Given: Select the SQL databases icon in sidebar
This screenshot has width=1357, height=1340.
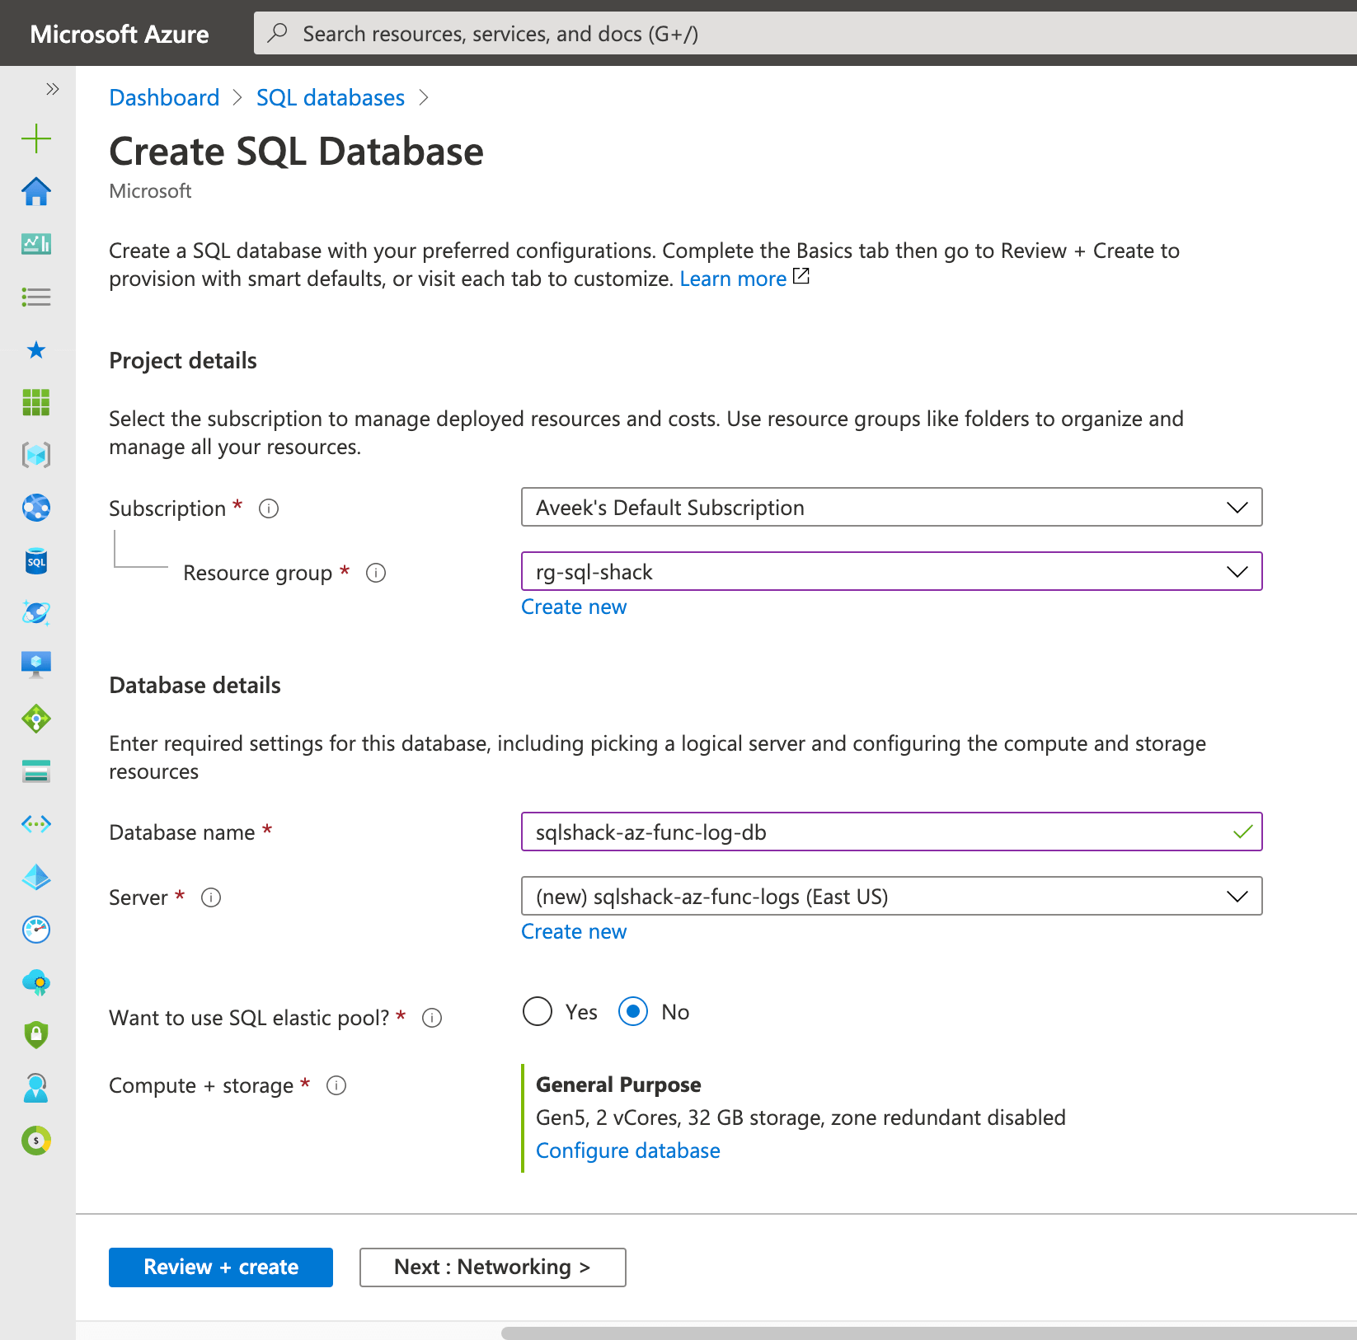Looking at the screenshot, I should pos(35,561).
